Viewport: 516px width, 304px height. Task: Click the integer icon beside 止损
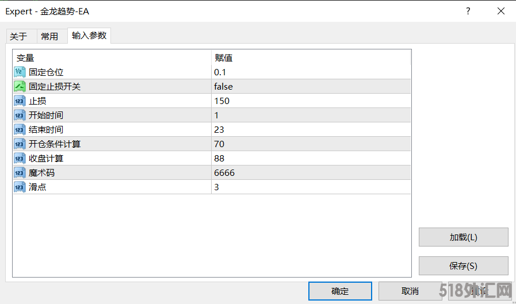[x=20, y=101]
